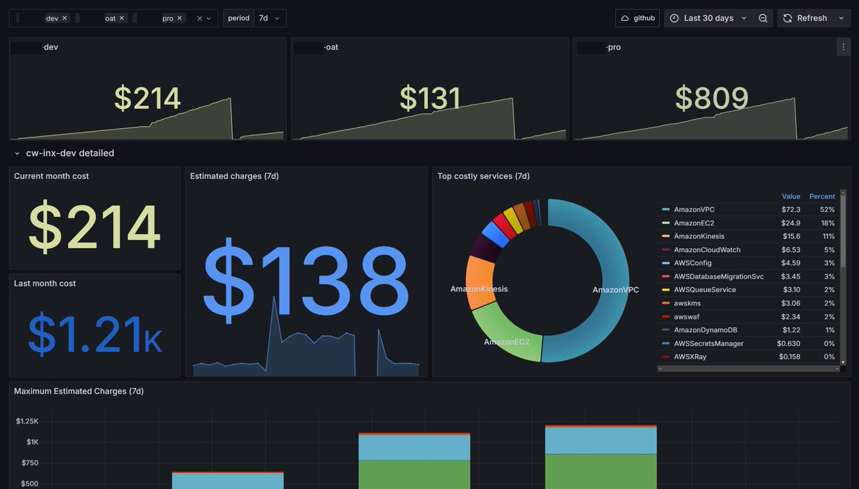Remove the oat filter tag via its X icon

coord(122,18)
